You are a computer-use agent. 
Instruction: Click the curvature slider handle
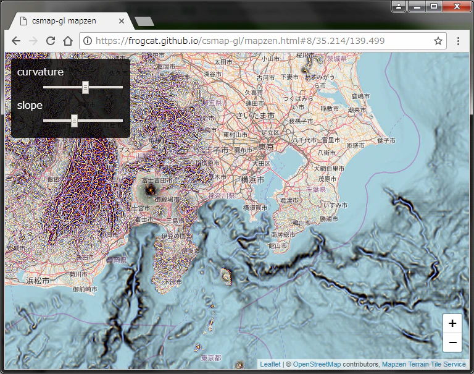(x=86, y=88)
